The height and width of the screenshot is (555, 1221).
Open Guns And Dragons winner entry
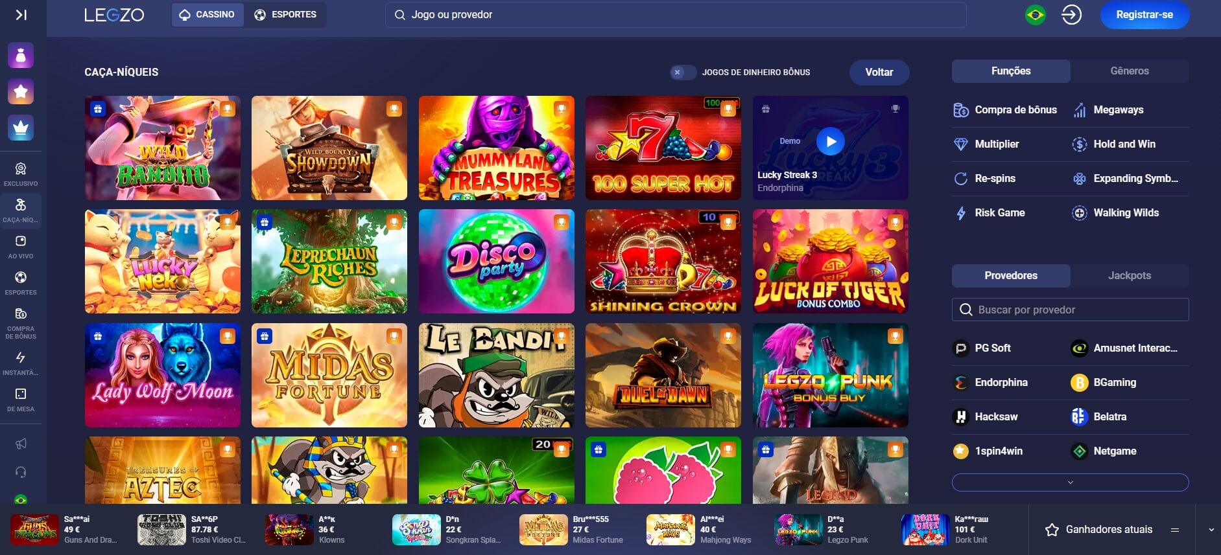coord(65,530)
